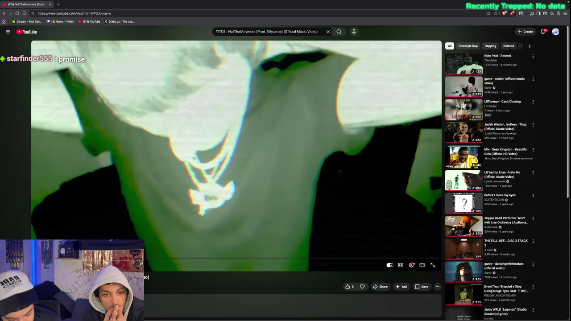Open the Home - Twitch bookmark
This screenshot has width=571, height=321.
61,21
